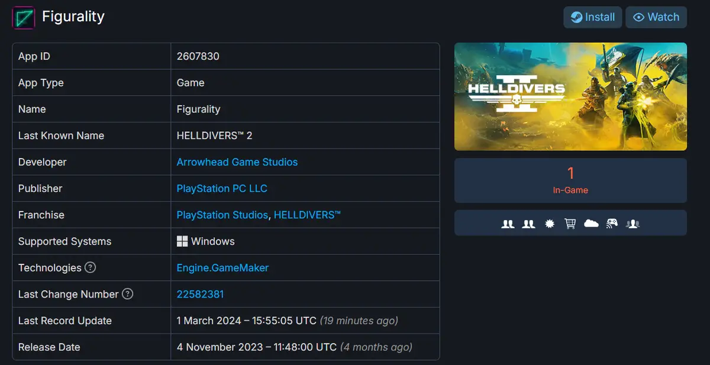Click the HELLDIVERS 2 capsule image
This screenshot has height=365, width=710.
pos(570,96)
